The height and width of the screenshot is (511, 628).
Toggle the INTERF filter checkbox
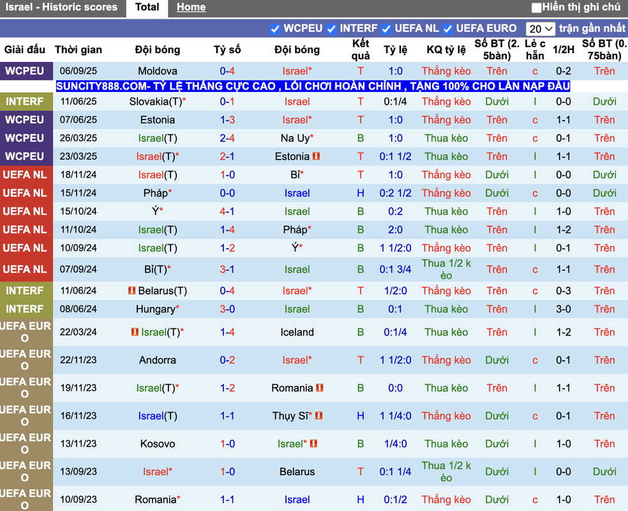click(x=331, y=29)
